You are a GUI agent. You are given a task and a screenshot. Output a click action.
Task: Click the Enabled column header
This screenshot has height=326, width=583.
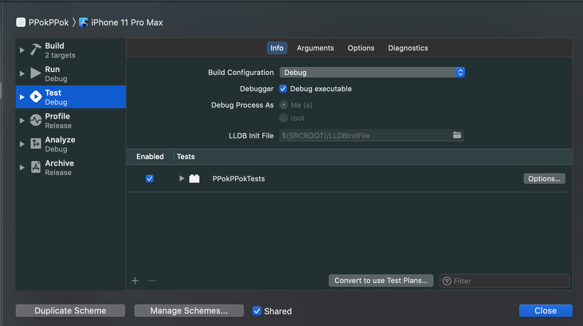pyautogui.click(x=150, y=156)
